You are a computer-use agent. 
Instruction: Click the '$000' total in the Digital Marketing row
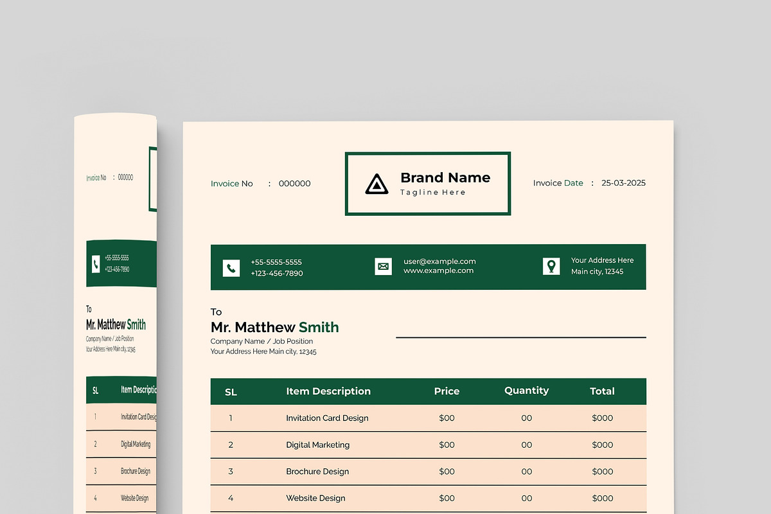603,445
